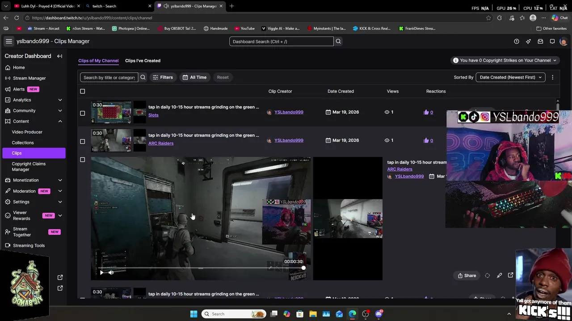
Task: Expand the Viewer Rewards sidebar section
Action: tap(60, 216)
